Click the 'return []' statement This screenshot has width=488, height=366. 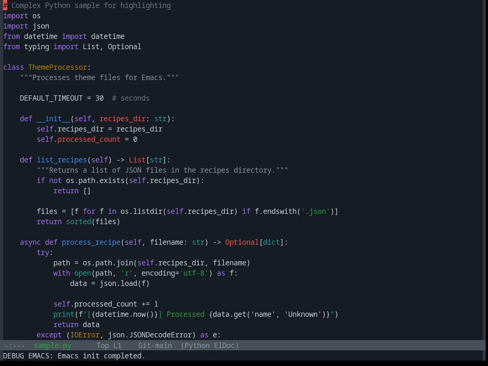pyautogui.click(x=72, y=191)
